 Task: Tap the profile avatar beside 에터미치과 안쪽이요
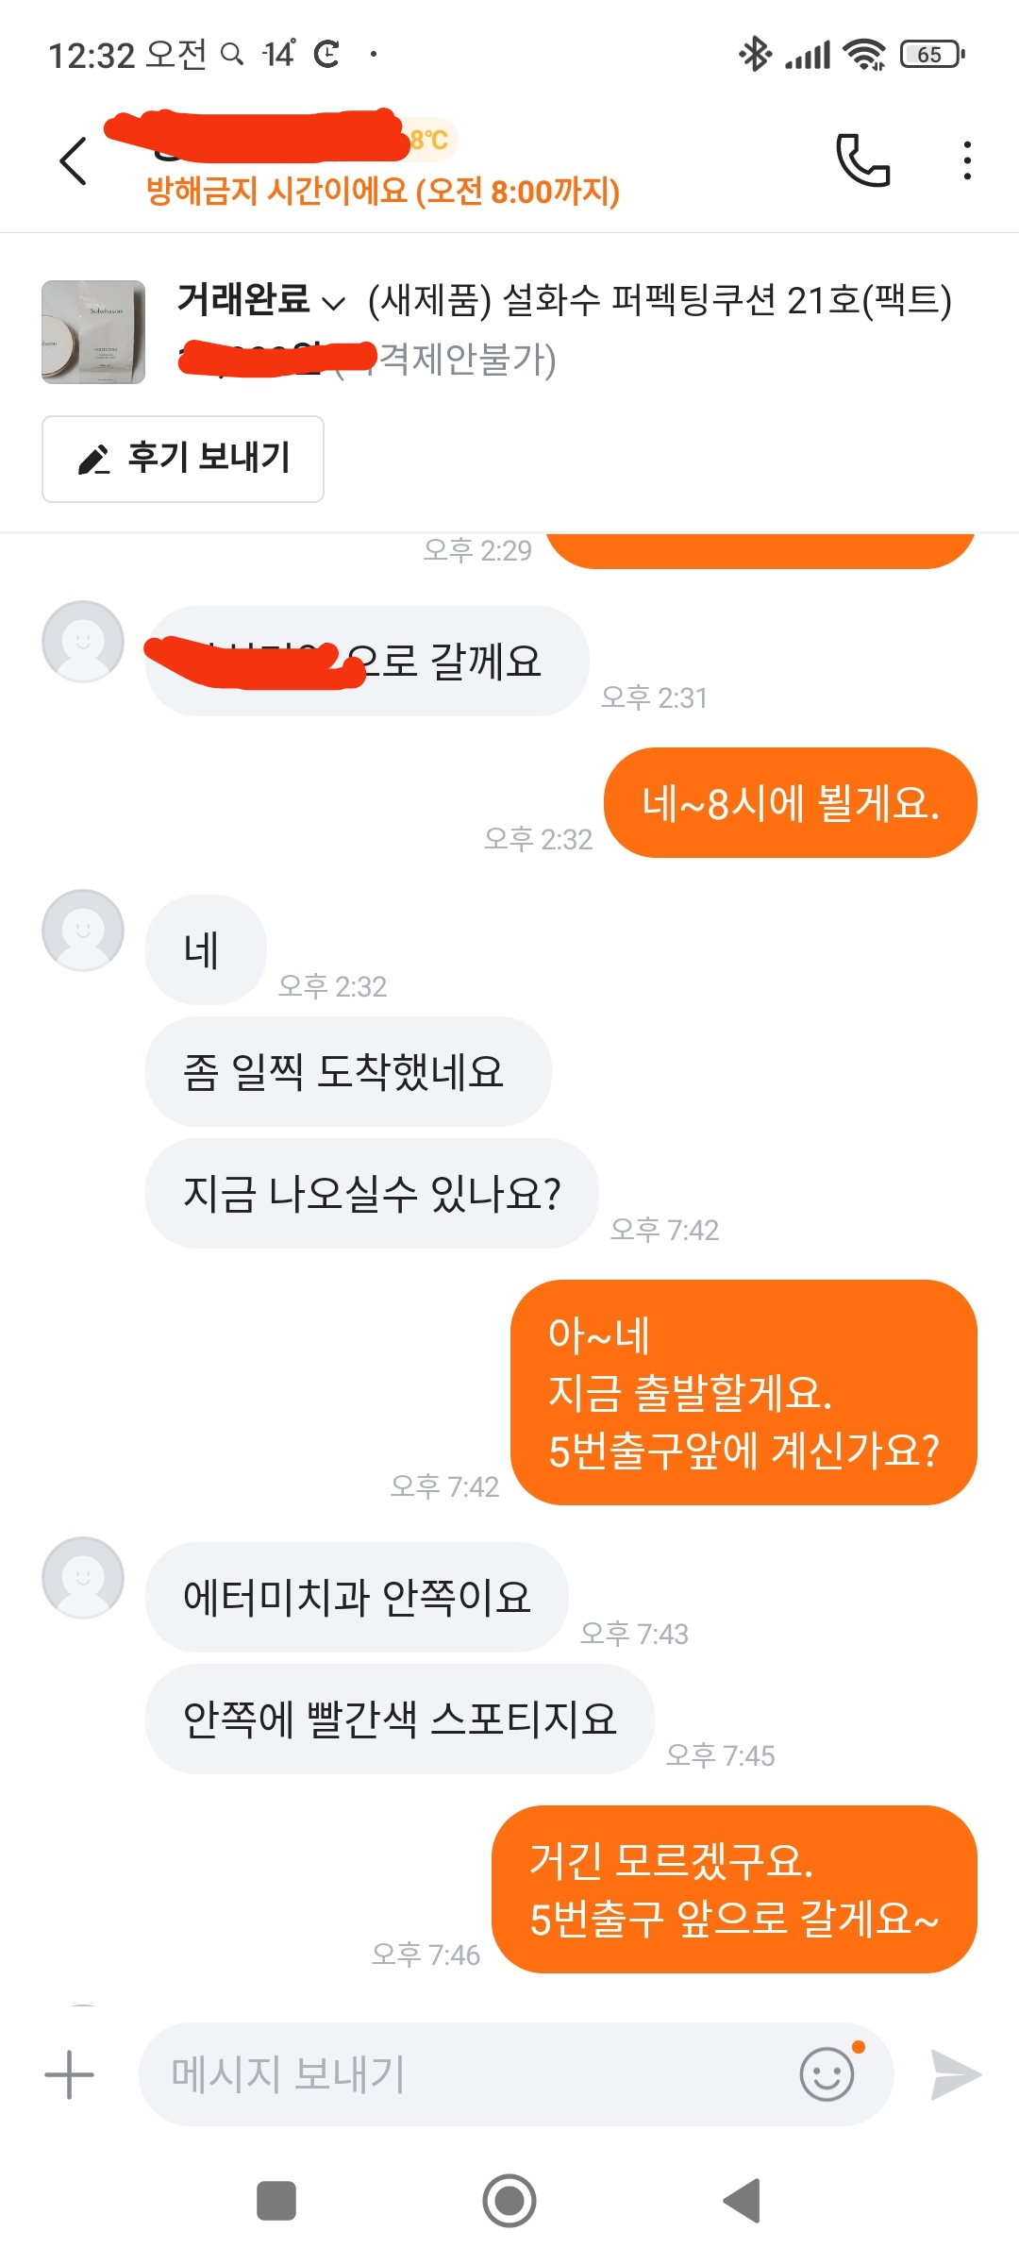pyautogui.click(x=83, y=1577)
